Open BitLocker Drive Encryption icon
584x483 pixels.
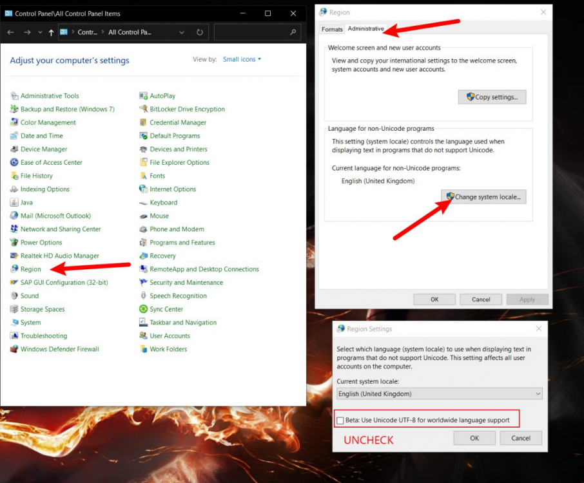(144, 109)
